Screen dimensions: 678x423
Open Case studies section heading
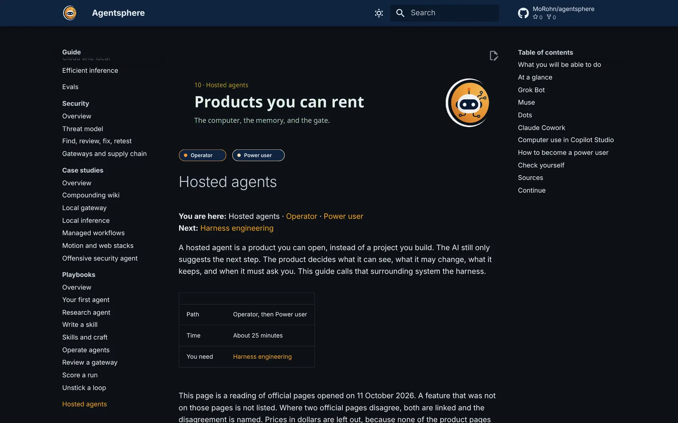pyautogui.click(x=83, y=170)
